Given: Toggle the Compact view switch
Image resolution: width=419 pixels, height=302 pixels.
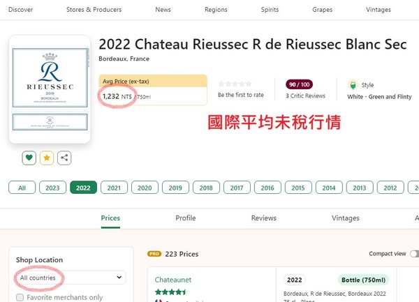Looking at the screenshot, I should [x=415, y=254].
